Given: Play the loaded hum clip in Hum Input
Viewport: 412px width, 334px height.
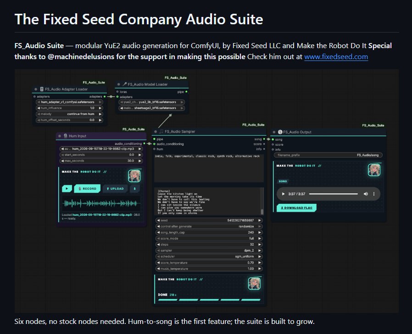Looking at the screenshot, I should pyautogui.click(x=67, y=188).
